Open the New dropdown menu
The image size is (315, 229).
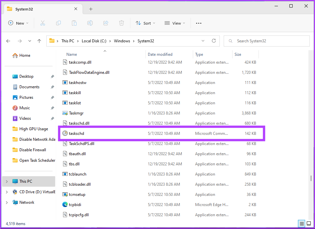click(18, 23)
